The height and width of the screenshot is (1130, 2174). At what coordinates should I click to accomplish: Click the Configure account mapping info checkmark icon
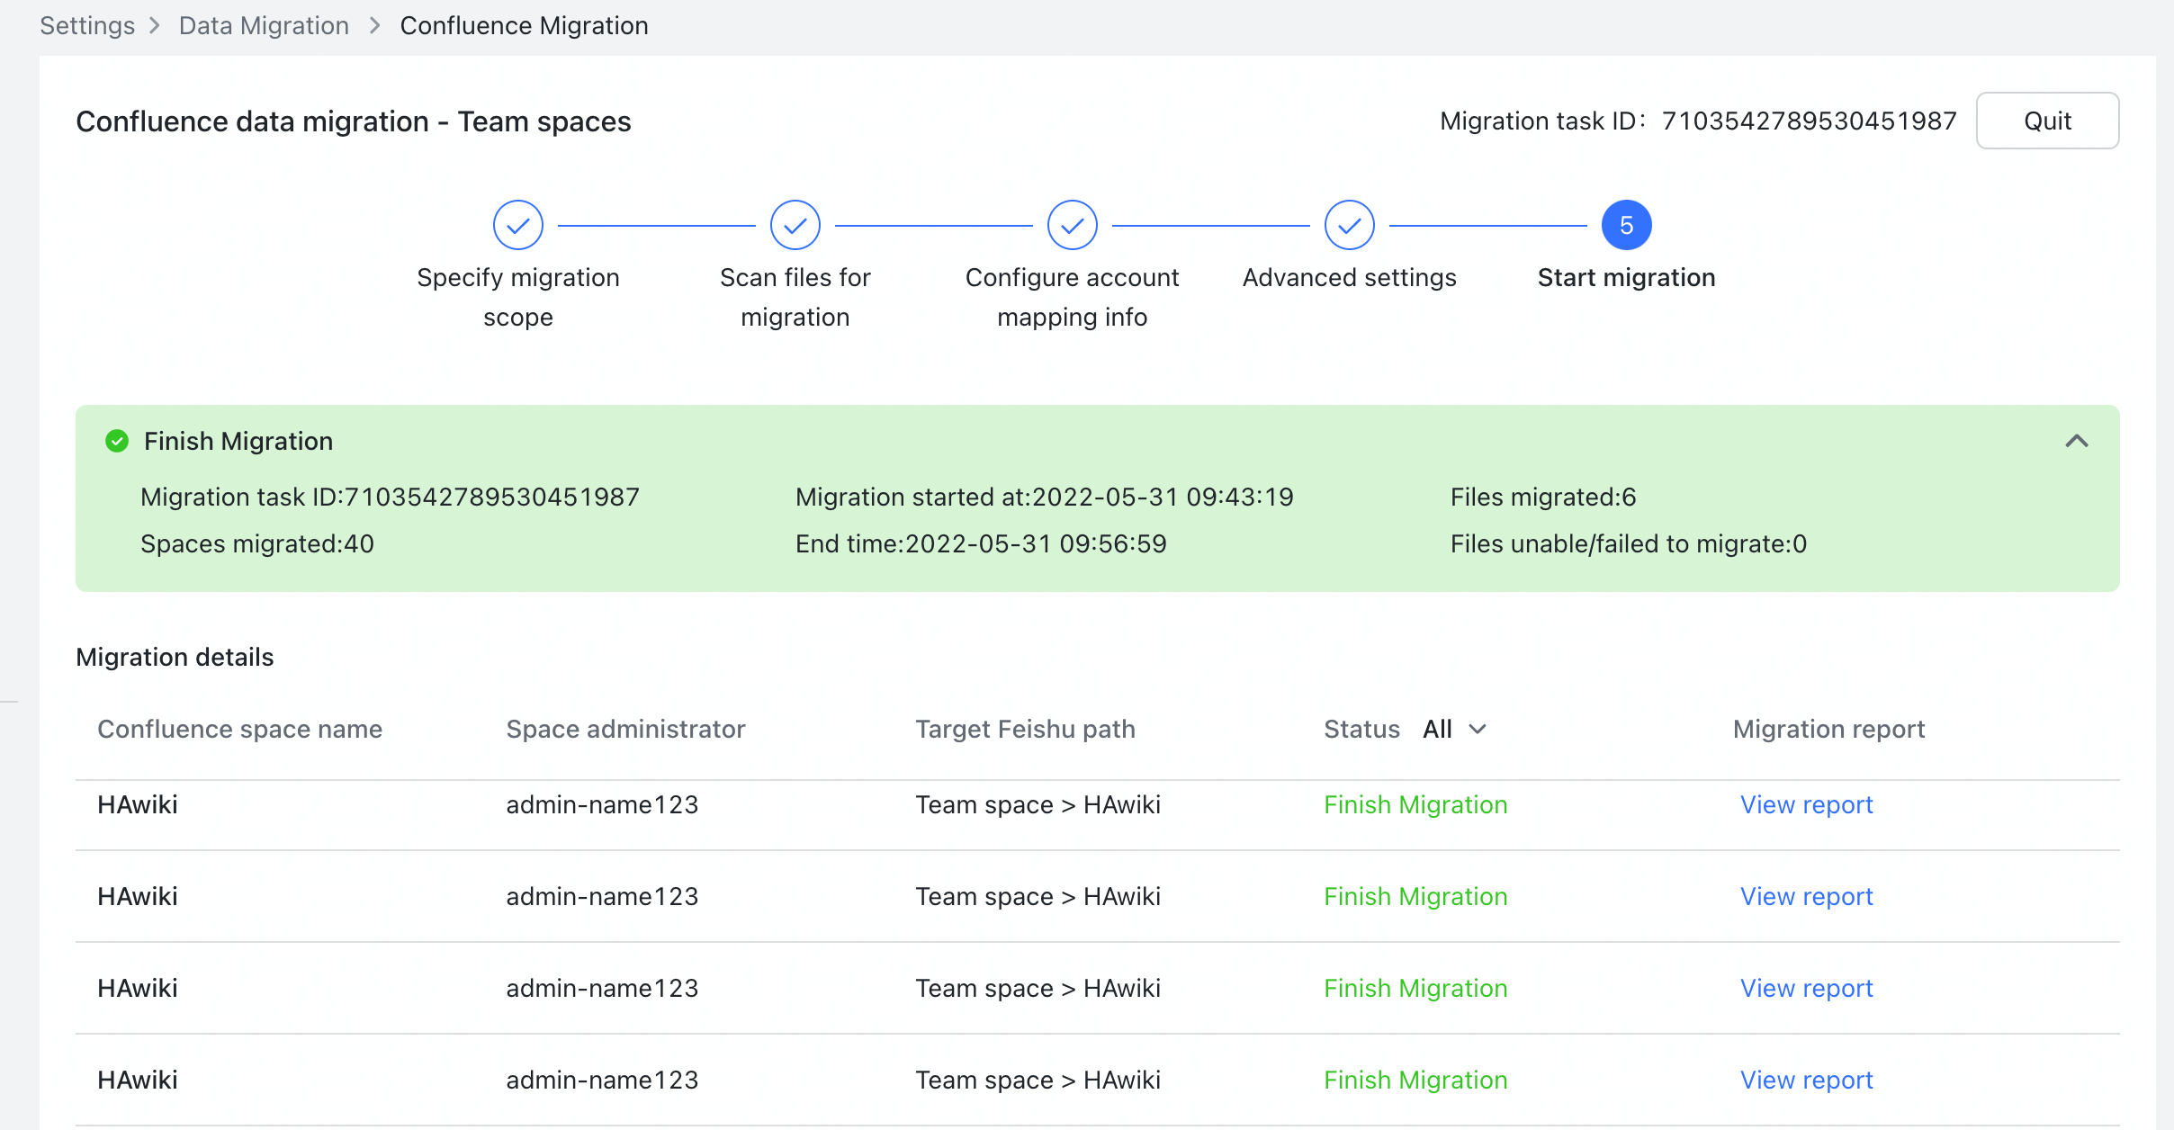[1072, 225]
